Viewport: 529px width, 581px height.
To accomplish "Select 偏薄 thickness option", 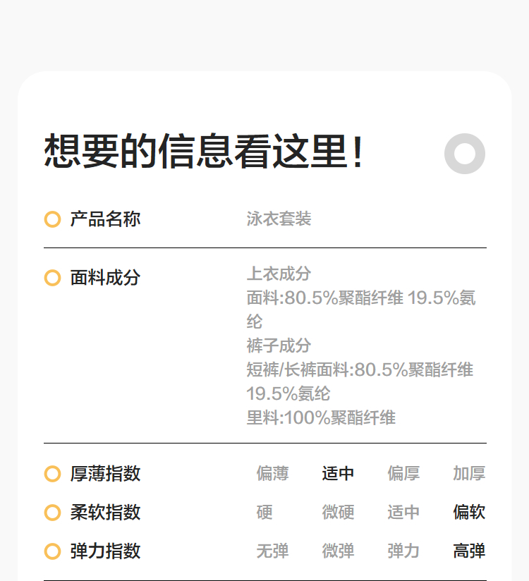I will 272,474.
